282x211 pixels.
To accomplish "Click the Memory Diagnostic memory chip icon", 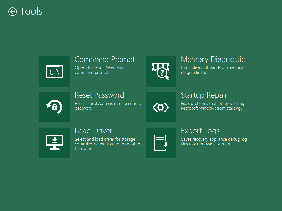I will [161, 71].
